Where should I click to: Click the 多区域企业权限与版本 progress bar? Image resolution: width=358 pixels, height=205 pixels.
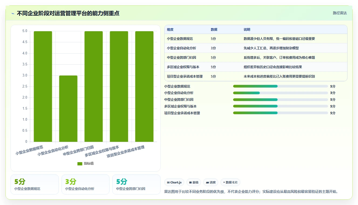click(x=281, y=106)
